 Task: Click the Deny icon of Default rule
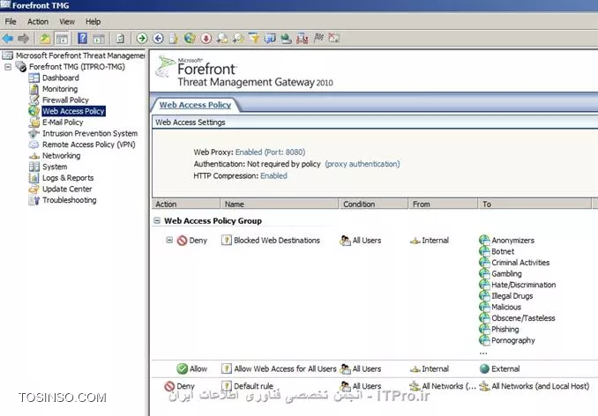(169, 386)
